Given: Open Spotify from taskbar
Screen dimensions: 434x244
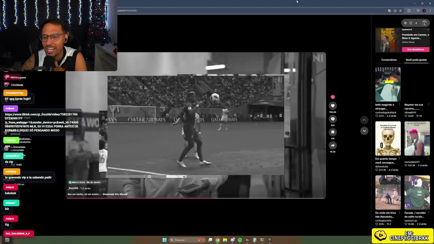Looking at the screenshot, I should click(240, 240).
